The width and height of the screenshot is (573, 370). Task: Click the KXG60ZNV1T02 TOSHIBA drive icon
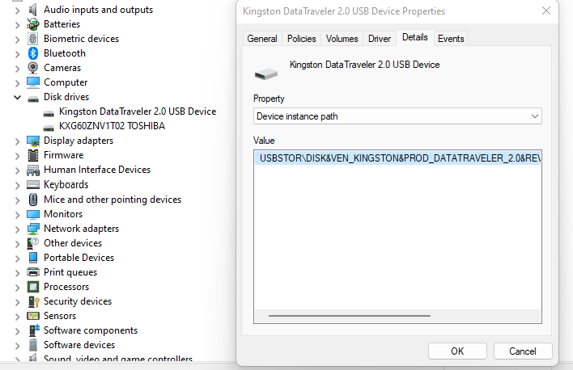49,128
